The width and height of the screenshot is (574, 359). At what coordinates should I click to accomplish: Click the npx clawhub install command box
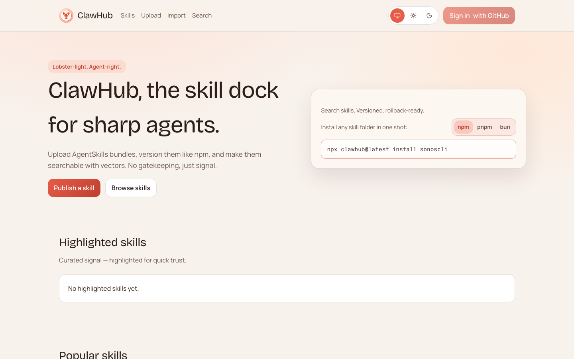(418, 149)
